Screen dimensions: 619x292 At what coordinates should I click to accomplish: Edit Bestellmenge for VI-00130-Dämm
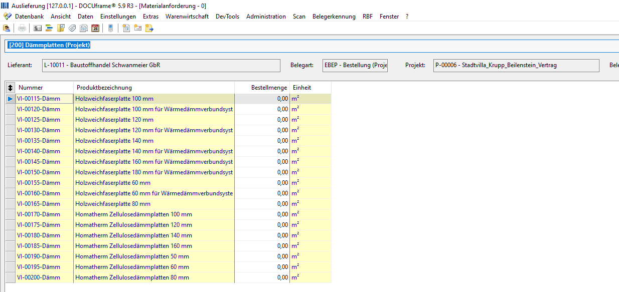[262, 130]
